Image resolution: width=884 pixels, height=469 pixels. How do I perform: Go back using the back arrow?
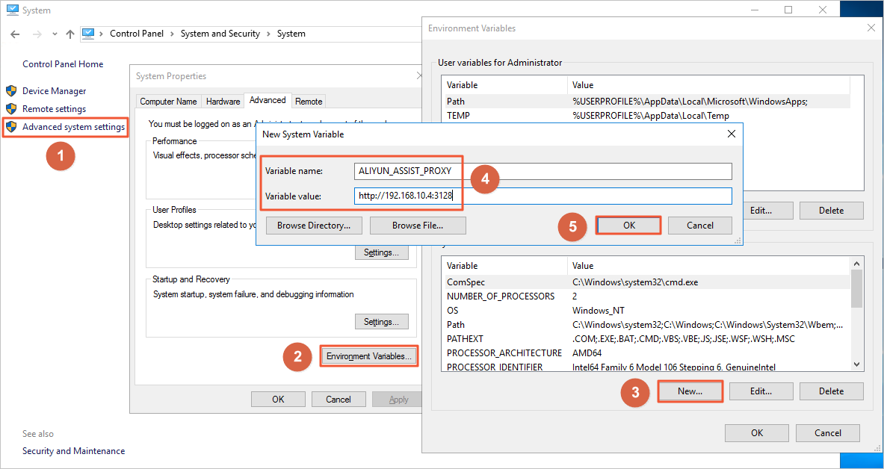15,34
